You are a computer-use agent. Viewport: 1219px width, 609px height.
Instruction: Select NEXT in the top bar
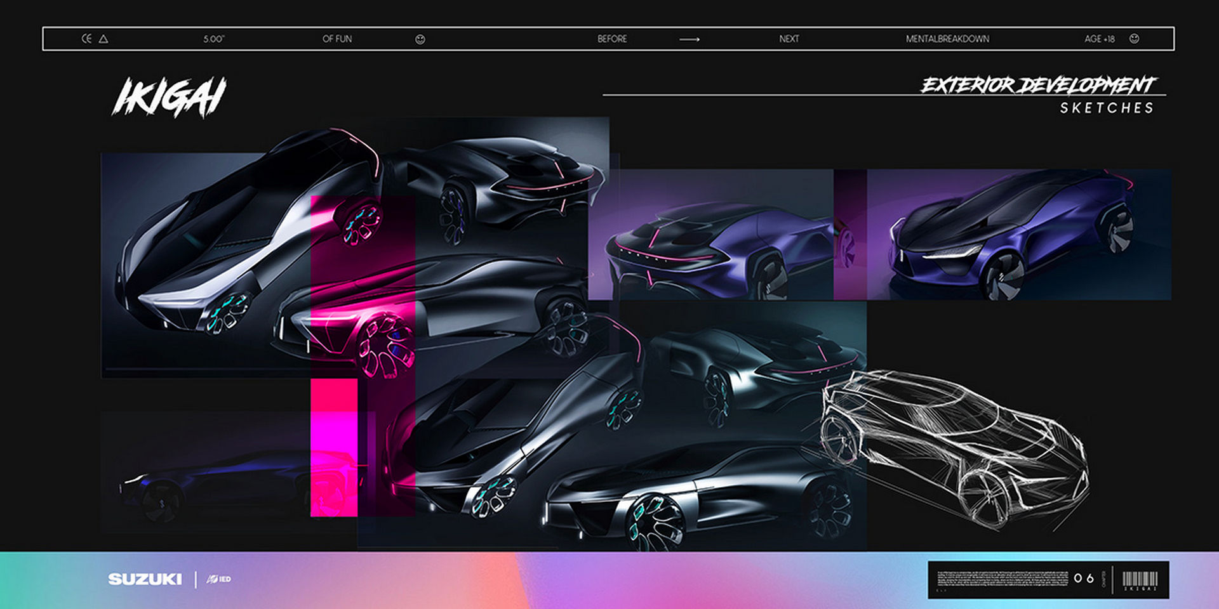(789, 39)
